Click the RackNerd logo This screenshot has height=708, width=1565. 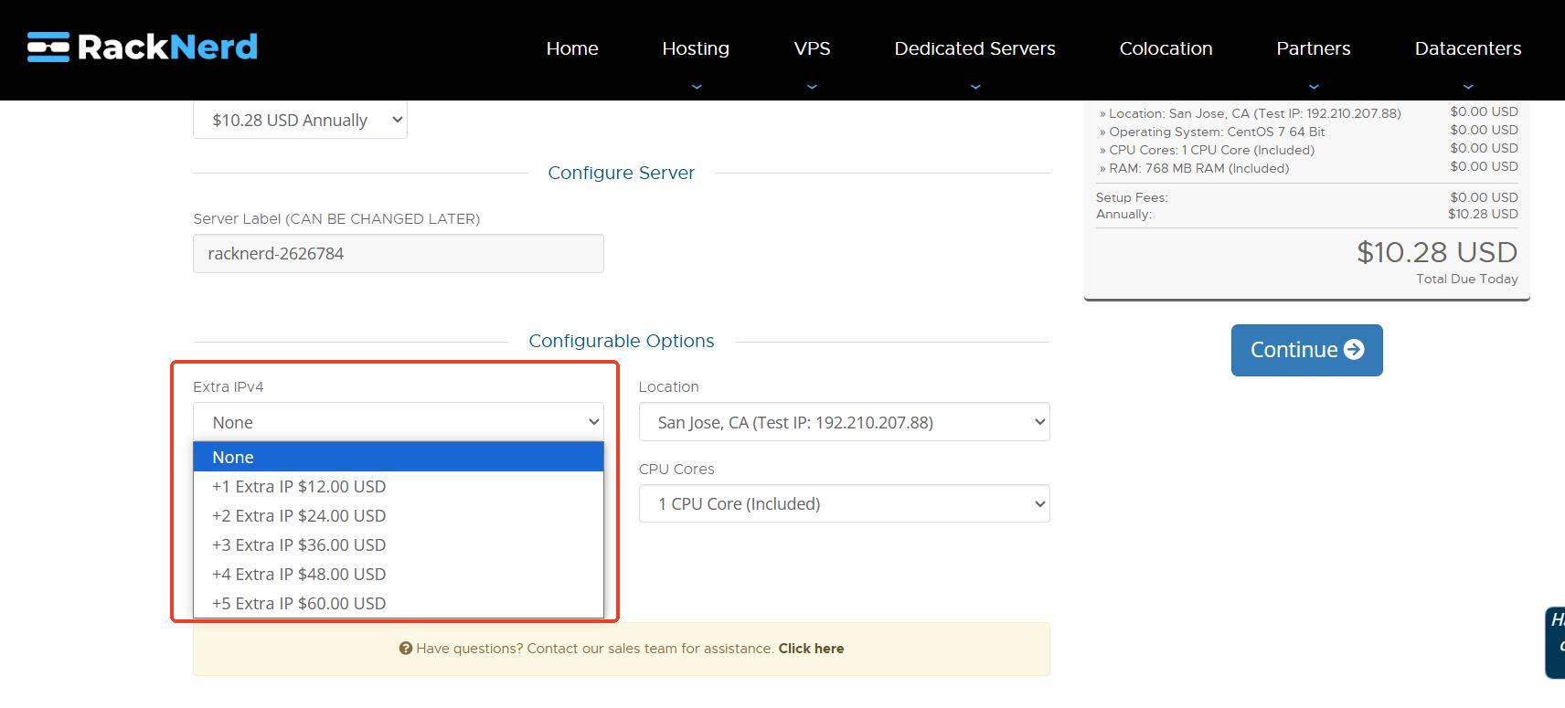pos(143,47)
